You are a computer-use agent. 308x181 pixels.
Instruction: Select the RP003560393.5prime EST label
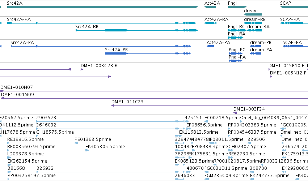click(31, 147)
